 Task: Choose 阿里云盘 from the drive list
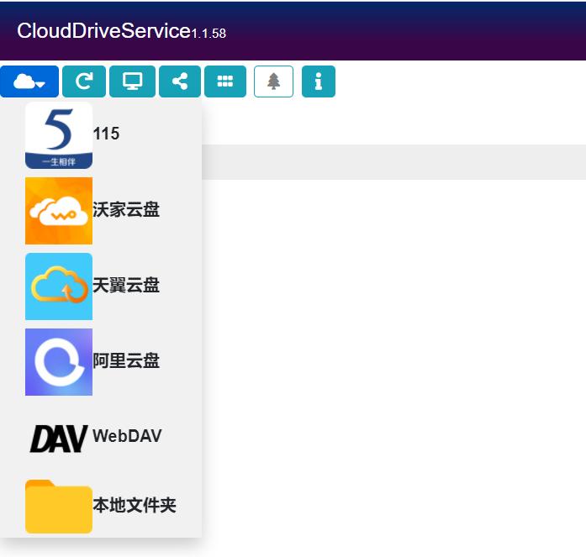coord(126,361)
